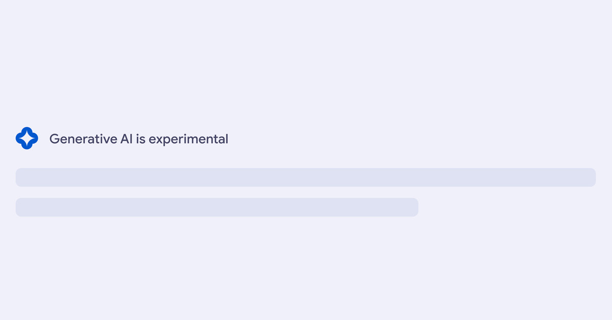Select the four-pointed star logo
This screenshot has width=612, height=320.
(x=27, y=138)
